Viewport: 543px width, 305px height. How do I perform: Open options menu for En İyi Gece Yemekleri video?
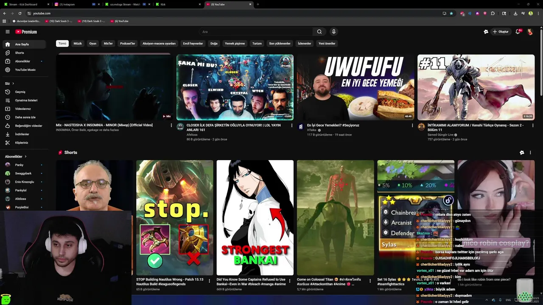click(412, 125)
